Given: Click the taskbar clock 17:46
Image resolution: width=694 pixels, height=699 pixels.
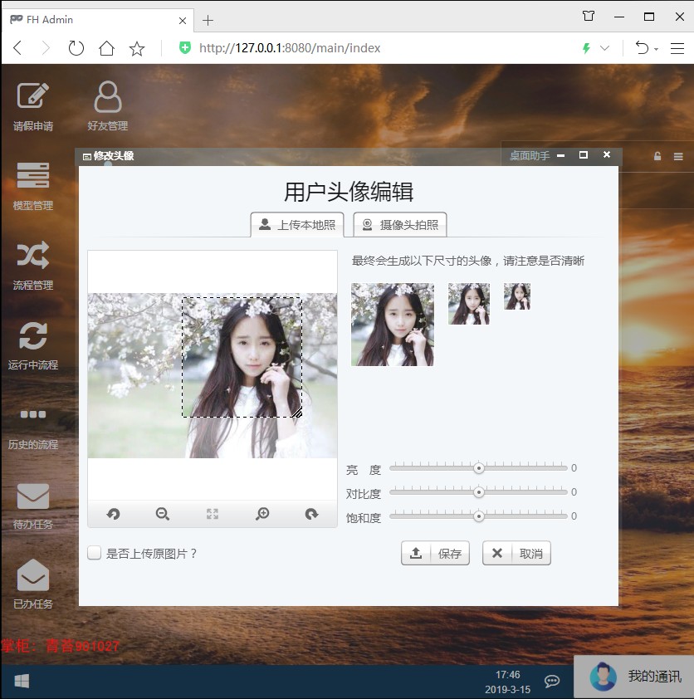Looking at the screenshot, I should (508, 674).
